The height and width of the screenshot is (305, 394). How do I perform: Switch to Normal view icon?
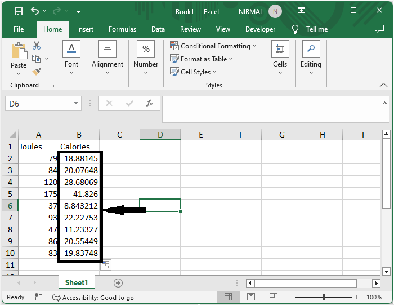(228, 297)
